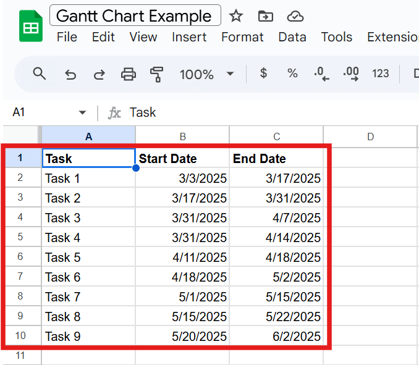Open the 100% zoom dropdown
The width and height of the screenshot is (419, 365).
tap(206, 74)
